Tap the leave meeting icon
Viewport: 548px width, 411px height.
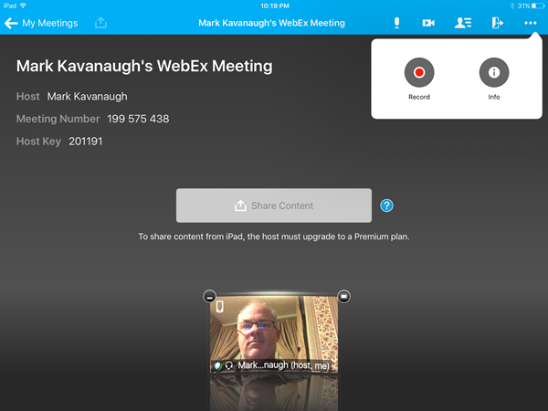pos(498,23)
